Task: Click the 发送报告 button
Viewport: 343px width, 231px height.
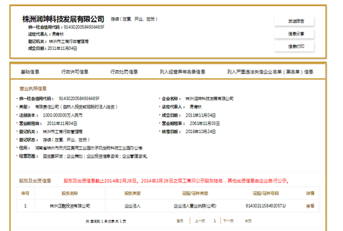Action: (294, 21)
